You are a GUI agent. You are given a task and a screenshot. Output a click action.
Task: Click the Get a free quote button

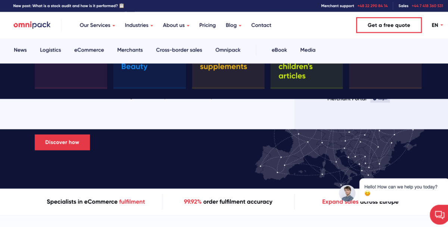[389, 25]
